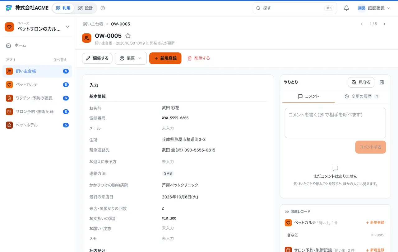398x252 pixels.
Task: Click the orange 新規登録 button
Action: (x=165, y=58)
